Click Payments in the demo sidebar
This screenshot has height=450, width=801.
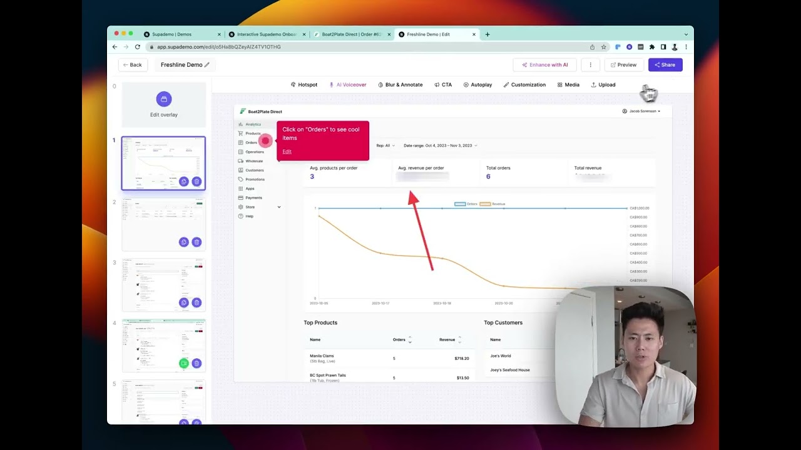[250, 197]
